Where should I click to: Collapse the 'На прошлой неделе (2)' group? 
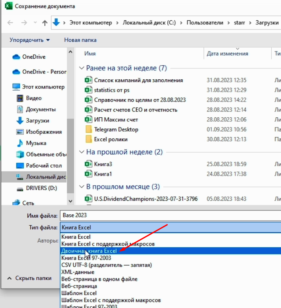click(82, 152)
